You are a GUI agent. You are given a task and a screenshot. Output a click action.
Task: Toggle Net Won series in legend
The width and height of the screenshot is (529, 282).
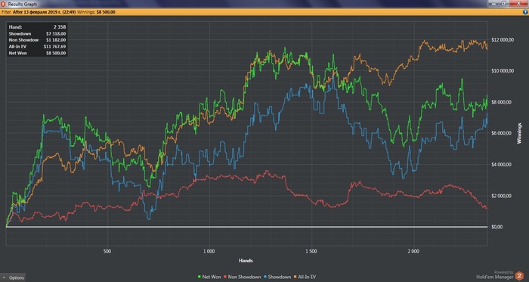pyautogui.click(x=209, y=277)
